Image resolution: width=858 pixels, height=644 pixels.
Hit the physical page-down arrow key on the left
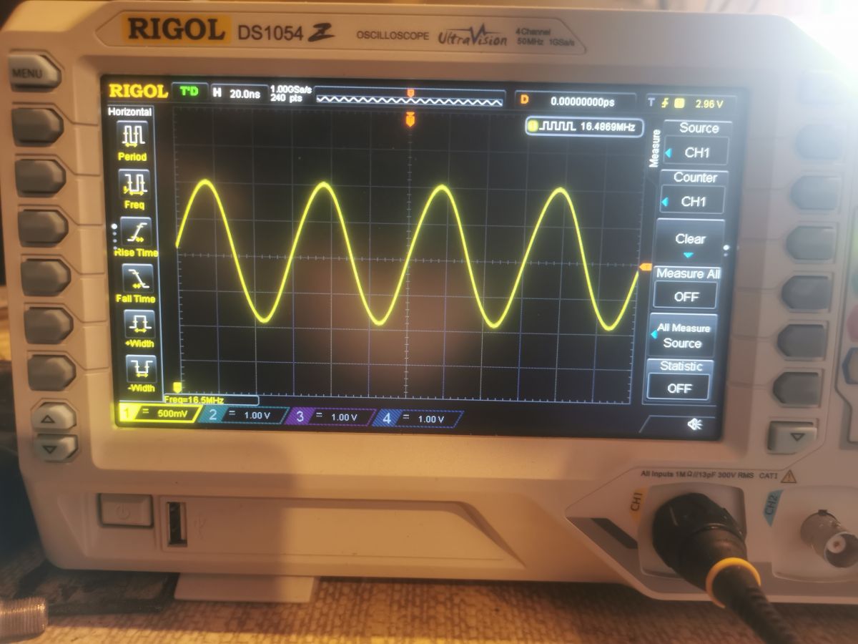[56, 448]
